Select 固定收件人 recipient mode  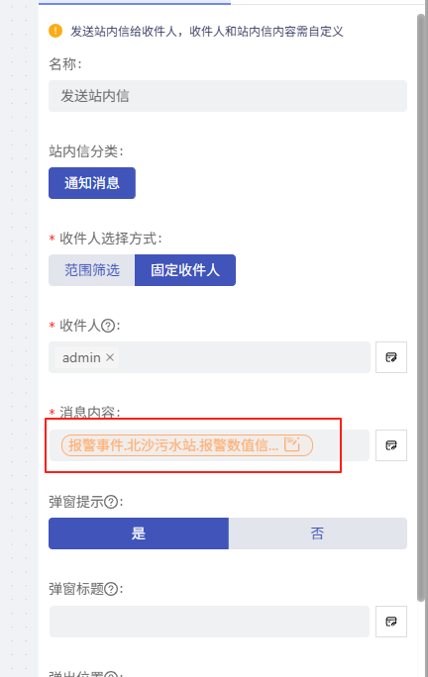185,270
